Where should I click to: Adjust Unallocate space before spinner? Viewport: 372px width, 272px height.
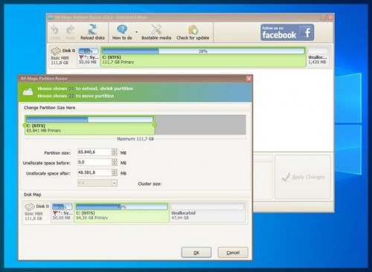pyautogui.click(x=115, y=162)
